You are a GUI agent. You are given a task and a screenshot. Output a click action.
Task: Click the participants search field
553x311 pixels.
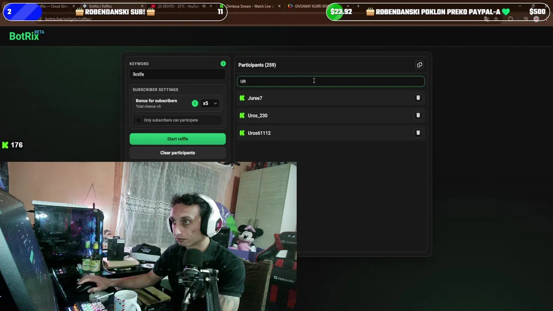331,81
